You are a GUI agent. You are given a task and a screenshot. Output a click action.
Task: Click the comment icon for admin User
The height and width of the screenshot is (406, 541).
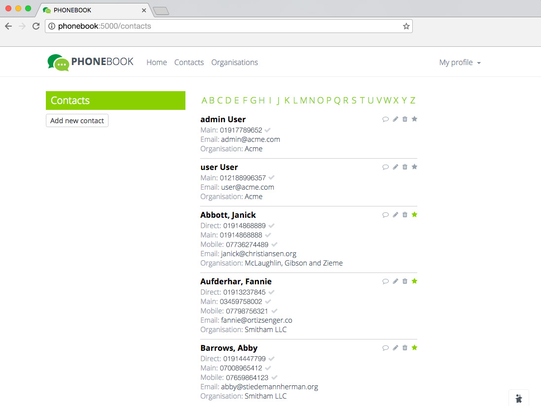[x=386, y=119]
